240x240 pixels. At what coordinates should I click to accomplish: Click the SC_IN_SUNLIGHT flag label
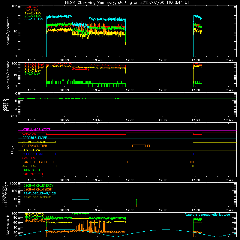point(34,142)
